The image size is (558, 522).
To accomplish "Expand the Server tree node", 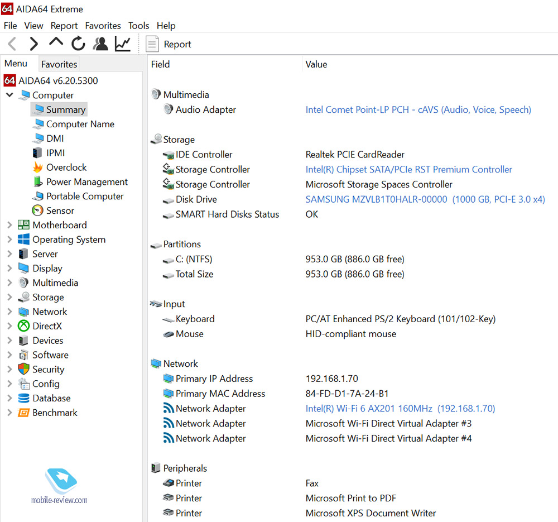I will coord(9,254).
